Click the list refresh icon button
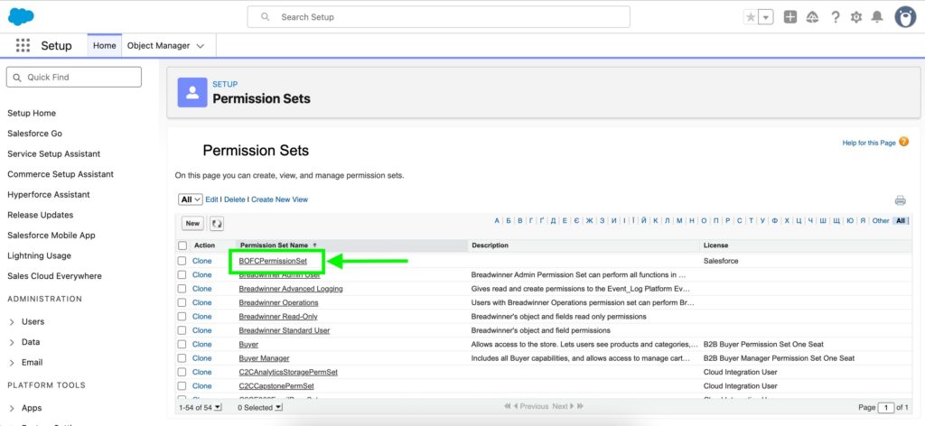Viewport: 925px width, 426px height. (217, 223)
